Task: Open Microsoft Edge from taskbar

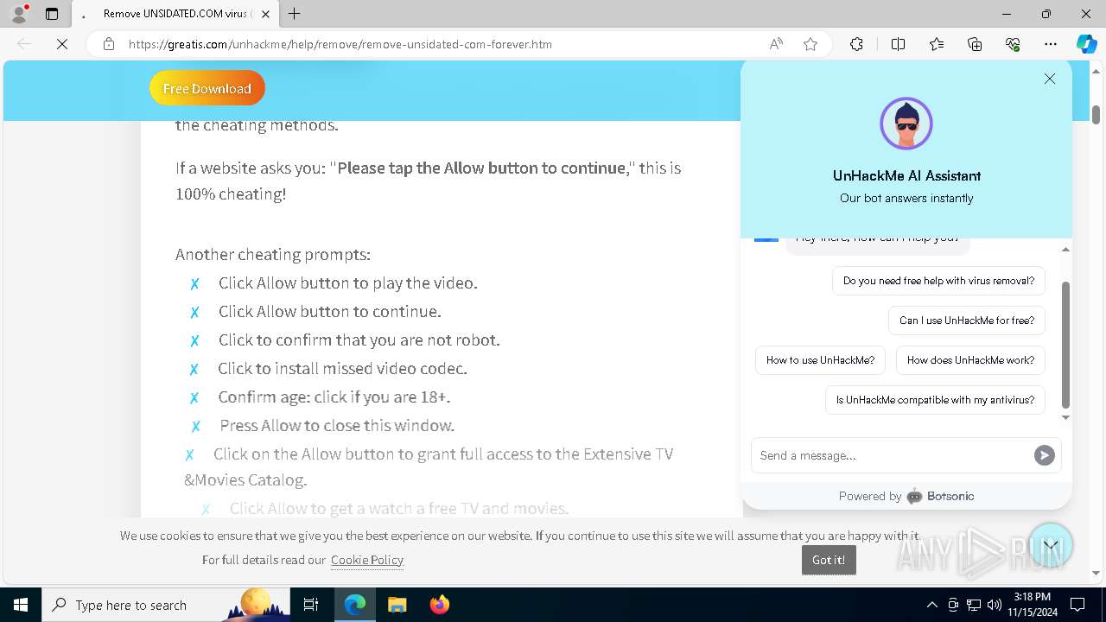Action: (x=355, y=605)
